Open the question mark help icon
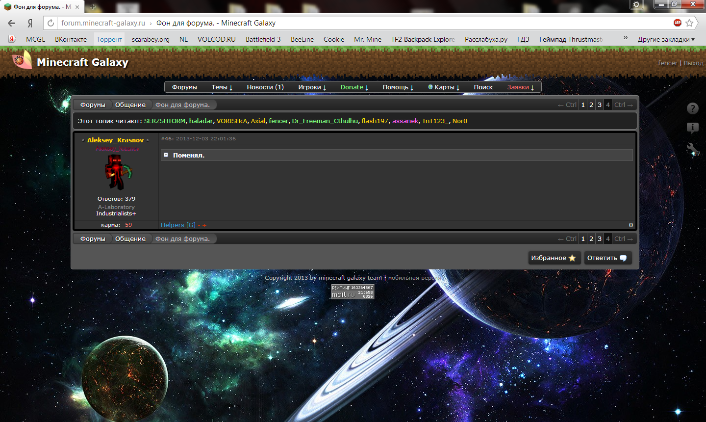Image resolution: width=706 pixels, height=422 pixels. pyautogui.click(x=692, y=109)
